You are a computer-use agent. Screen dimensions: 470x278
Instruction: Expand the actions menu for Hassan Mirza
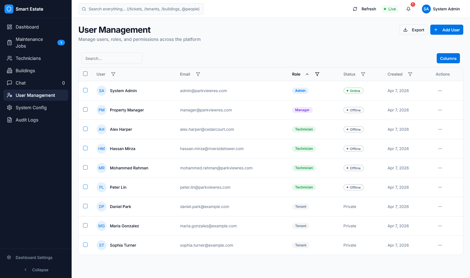pos(440,149)
